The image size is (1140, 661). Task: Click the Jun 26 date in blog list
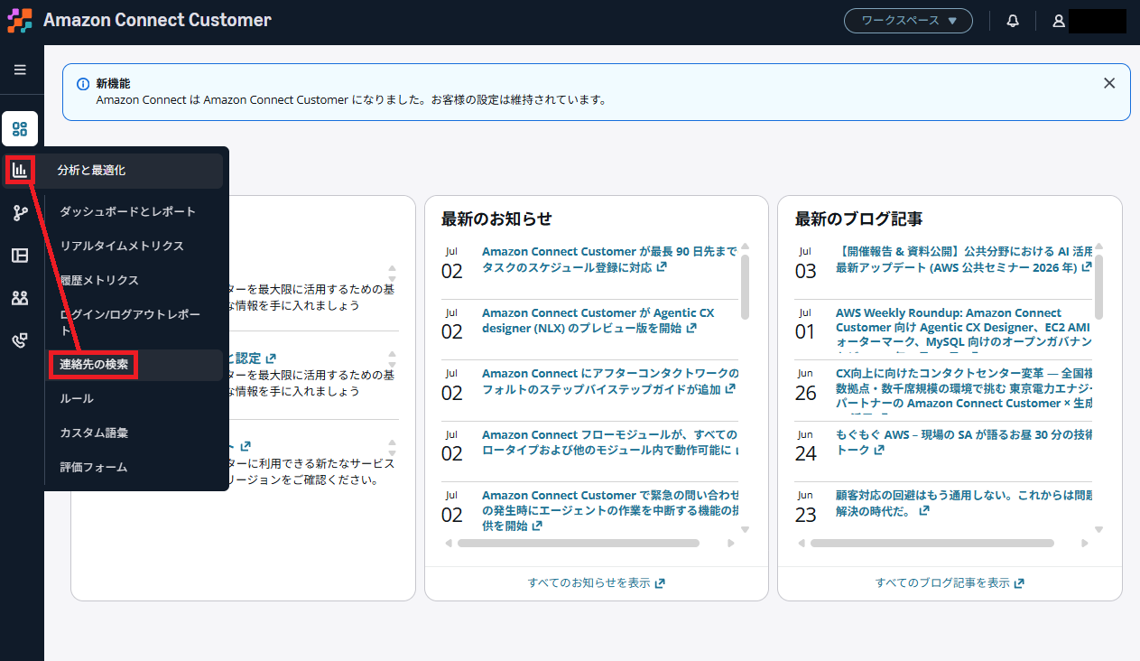(805, 385)
